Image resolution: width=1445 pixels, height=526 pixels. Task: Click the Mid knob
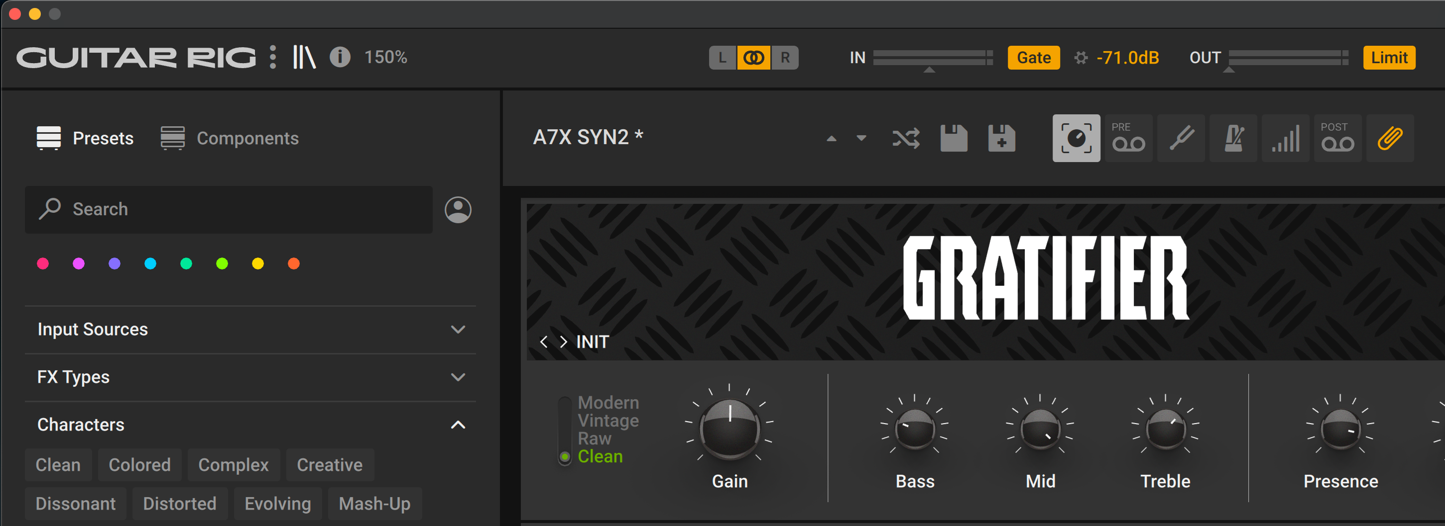coord(1040,429)
